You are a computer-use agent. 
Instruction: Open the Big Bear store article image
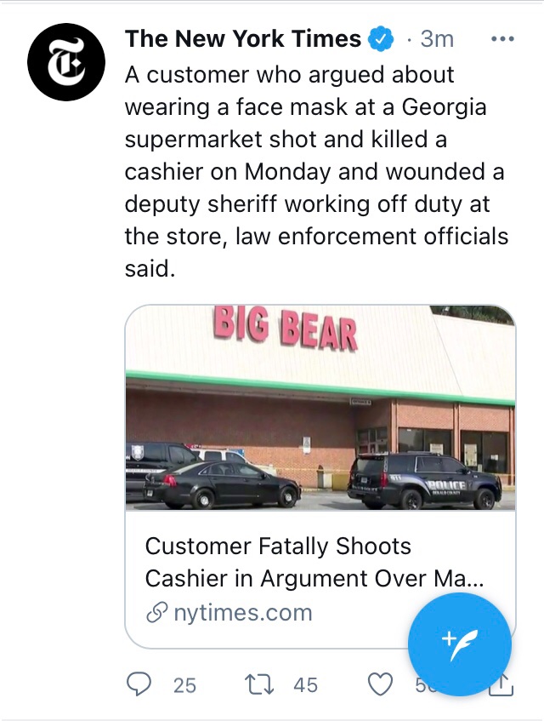[320, 407]
